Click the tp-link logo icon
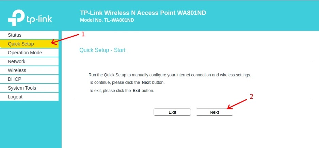 (16, 18)
